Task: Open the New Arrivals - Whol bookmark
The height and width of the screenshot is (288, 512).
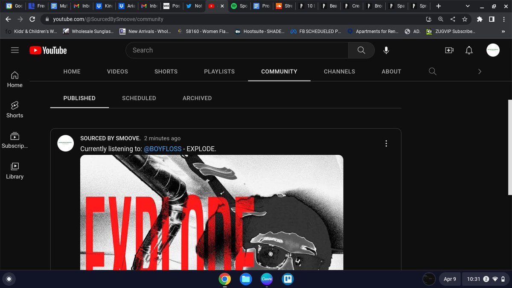Action: point(145,32)
